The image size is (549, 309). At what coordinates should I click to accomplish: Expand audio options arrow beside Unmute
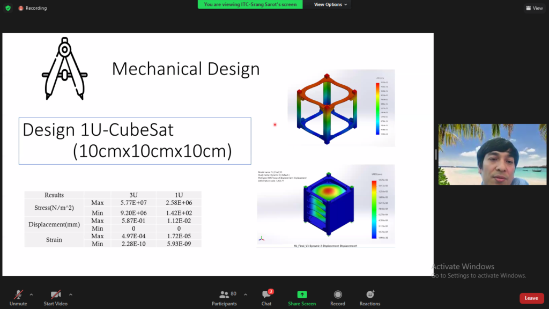pyautogui.click(x=31, y=294)
